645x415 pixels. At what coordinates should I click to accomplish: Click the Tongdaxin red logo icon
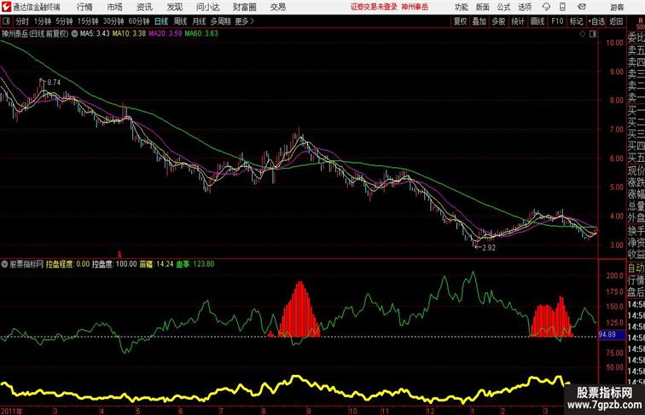6,7
